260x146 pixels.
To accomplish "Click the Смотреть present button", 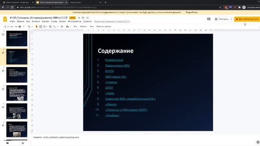I will (222, 19).
